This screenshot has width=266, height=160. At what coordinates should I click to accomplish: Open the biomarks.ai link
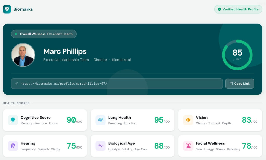[x=121, y=60]
